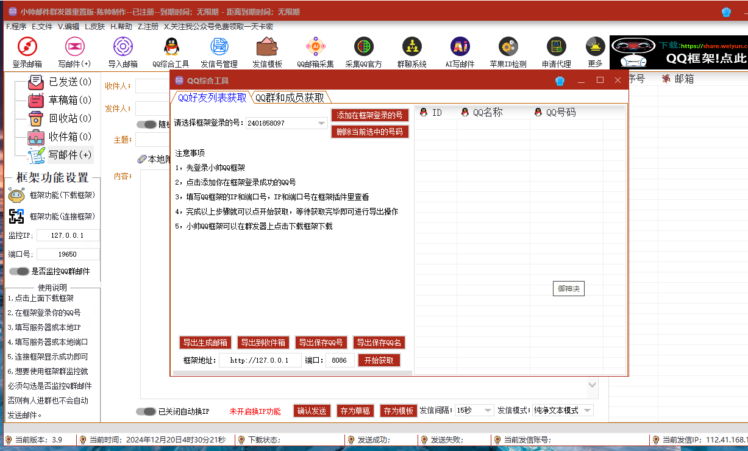Click the 登录邮箱 toolbar icon
748x451 pixels.
[27, 48]
